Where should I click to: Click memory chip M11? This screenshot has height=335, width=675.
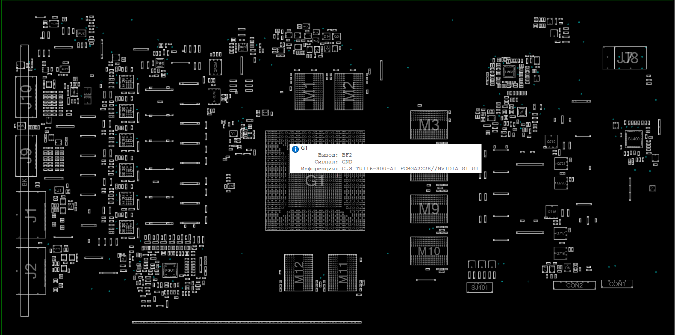(x=342, y=273)
